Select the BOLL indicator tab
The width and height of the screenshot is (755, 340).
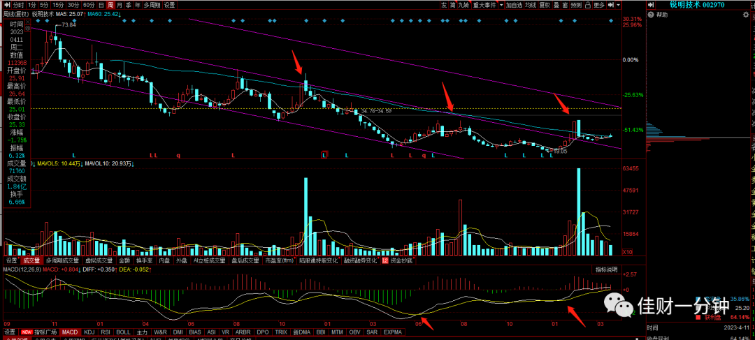[124, 332]
